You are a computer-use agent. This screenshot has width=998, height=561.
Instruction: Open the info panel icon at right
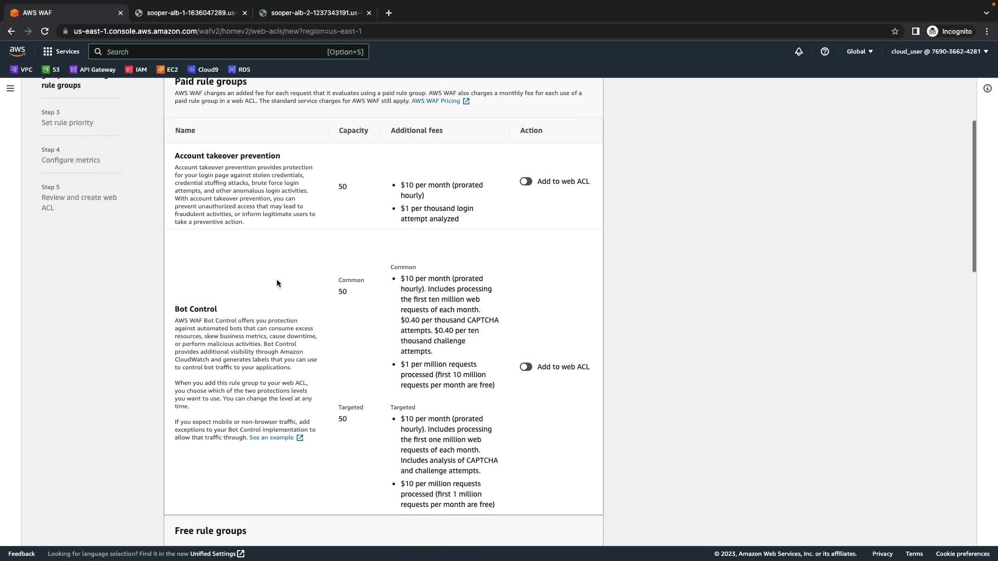(987, 88)
